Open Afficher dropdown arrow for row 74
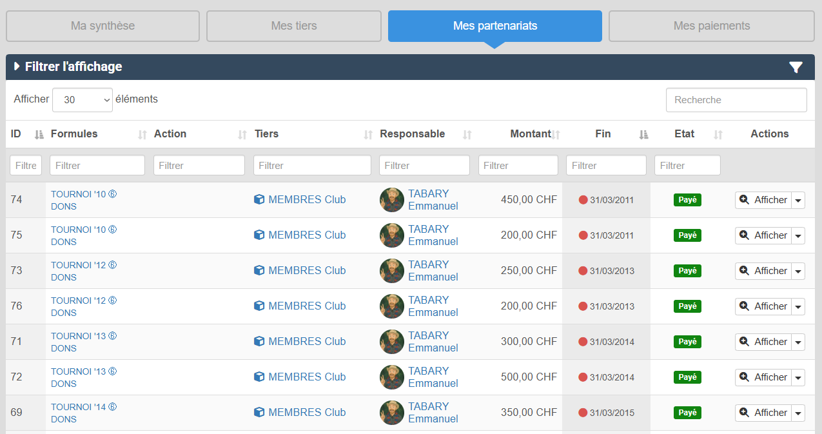Image resolution: width=822 pixels, height=434 pixels. (x=799, y=201)
